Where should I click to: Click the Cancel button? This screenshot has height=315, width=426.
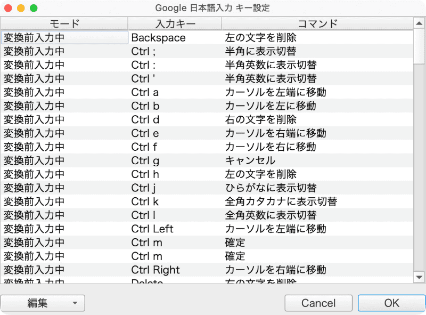318,303
